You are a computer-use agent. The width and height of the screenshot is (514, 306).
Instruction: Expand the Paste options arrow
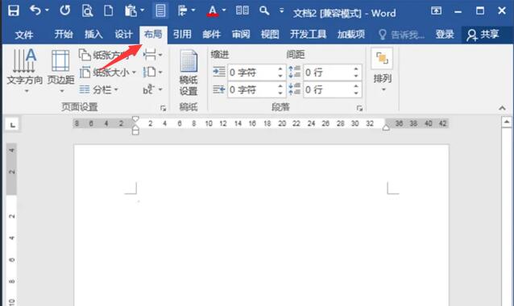[142, 10]
